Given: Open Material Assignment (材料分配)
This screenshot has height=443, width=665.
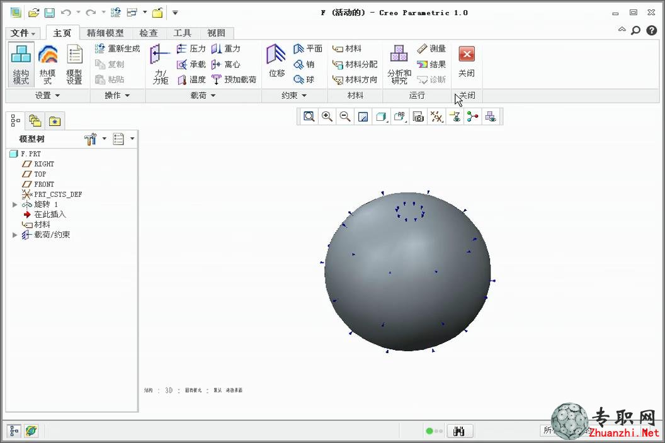Looking at the screenshot, I should (355, 64).
